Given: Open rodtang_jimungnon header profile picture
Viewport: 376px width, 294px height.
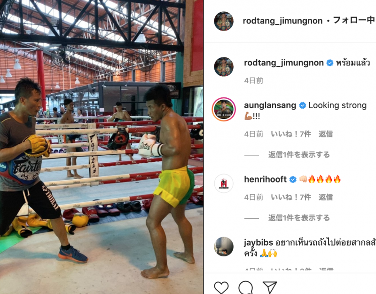Looking at the screenshot, I should pos(224,21).
